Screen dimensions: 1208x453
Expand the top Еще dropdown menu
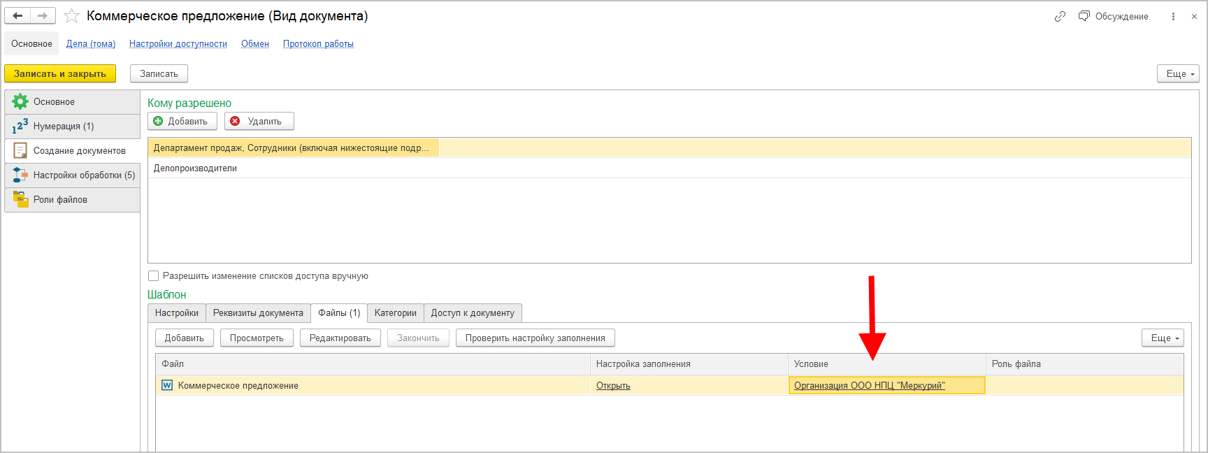[1179, 73]
